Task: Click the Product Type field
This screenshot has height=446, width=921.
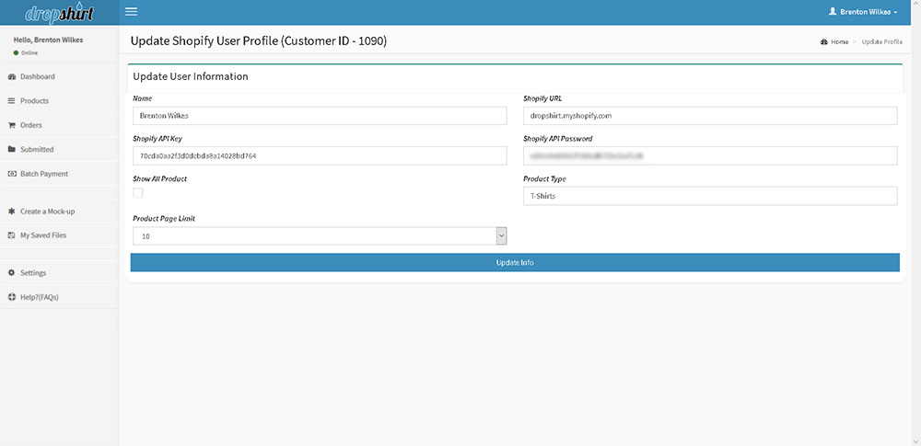Action: point(710,196)
